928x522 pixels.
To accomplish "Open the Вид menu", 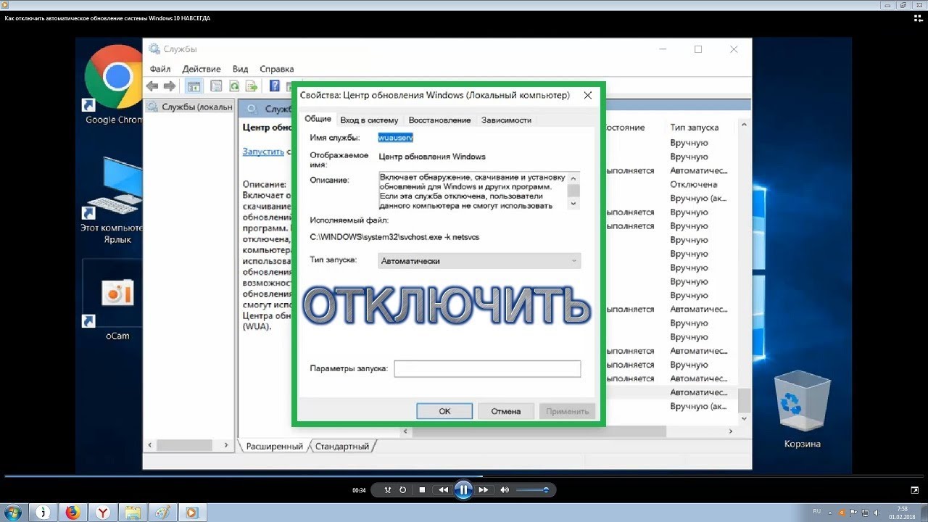I will coord(241,69).
